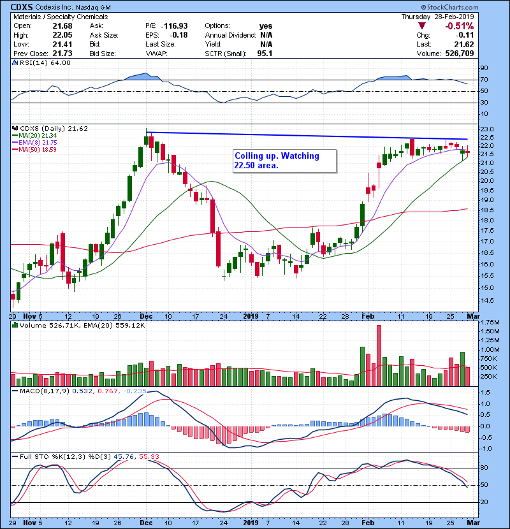Click the 23.0 mark on the price scale
The width and height of the screenshot is (510, 529).
pos(486,129)
